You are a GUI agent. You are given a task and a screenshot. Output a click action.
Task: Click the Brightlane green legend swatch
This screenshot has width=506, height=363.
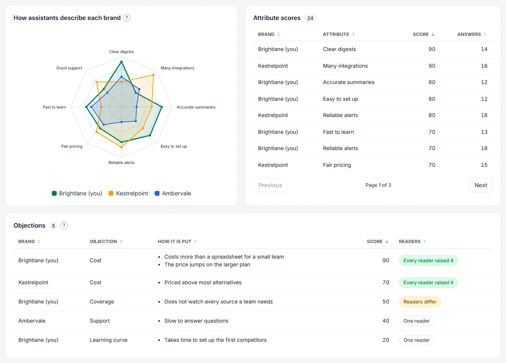click(x=54, y=194)
